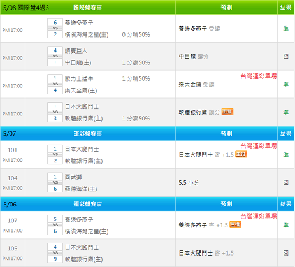Click the 5.5 小分 prediction

[189, 183]
